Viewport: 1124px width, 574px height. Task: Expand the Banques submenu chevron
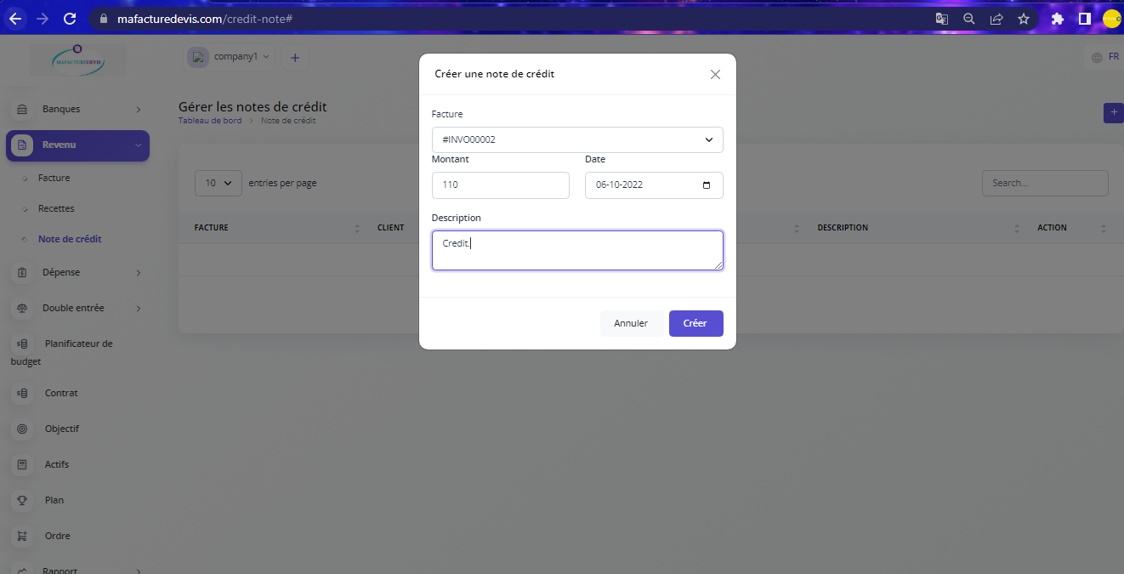tap(139, 110)
